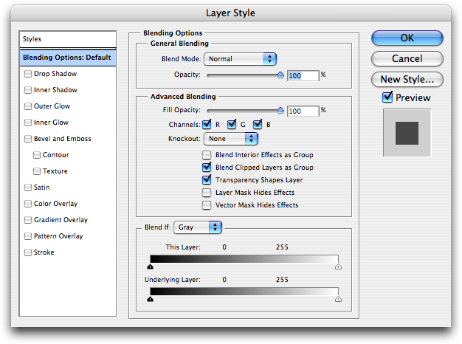Open the Inner Glow settings label
This screenshot has height=344, width=462.
(51, 123)
